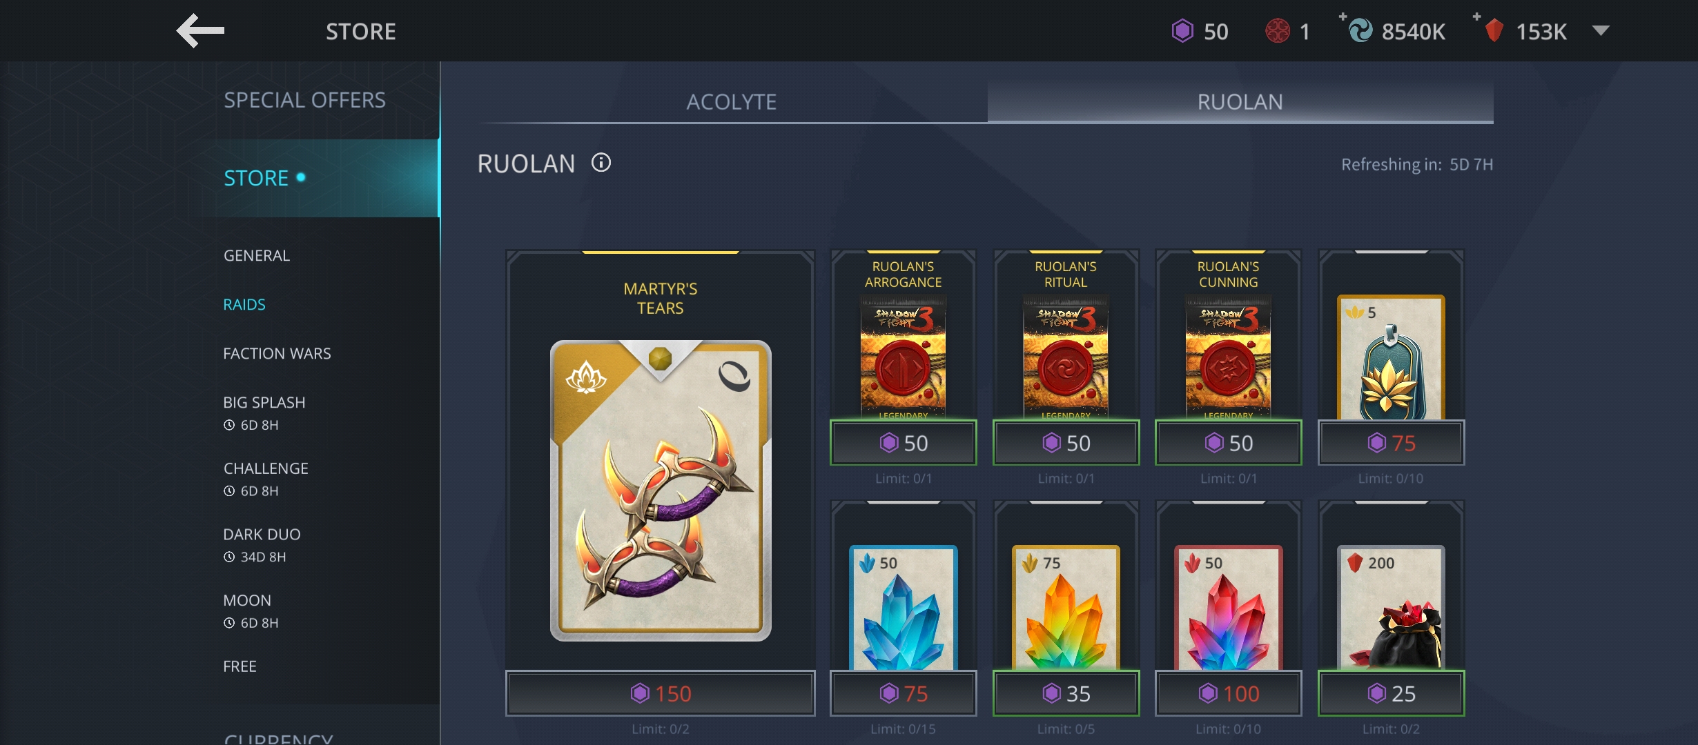This screenshot has width=1698, height=745.
Task: Buy 200 gems bag for 25
Action: [1391, 693]
